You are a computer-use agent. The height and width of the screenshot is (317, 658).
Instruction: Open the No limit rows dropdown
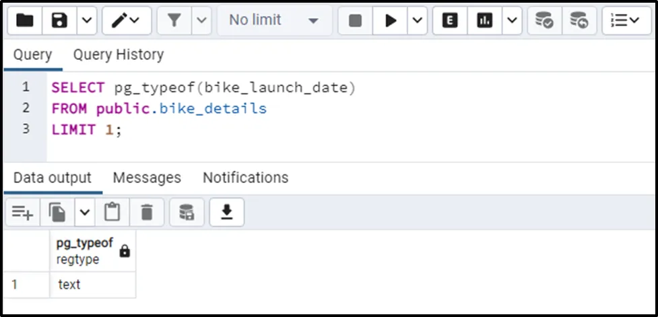(x=273, y=21)
